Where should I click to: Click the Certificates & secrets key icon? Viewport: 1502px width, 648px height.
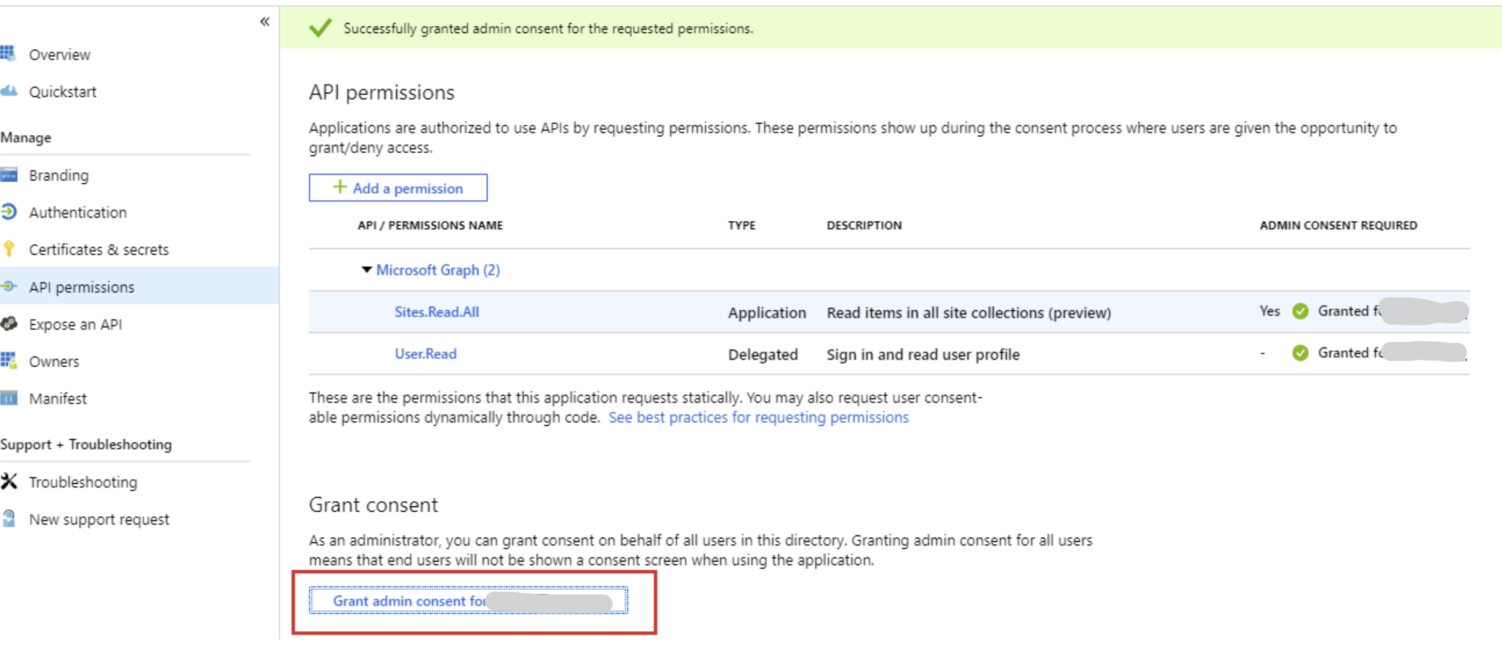click(x=9, y=249)
